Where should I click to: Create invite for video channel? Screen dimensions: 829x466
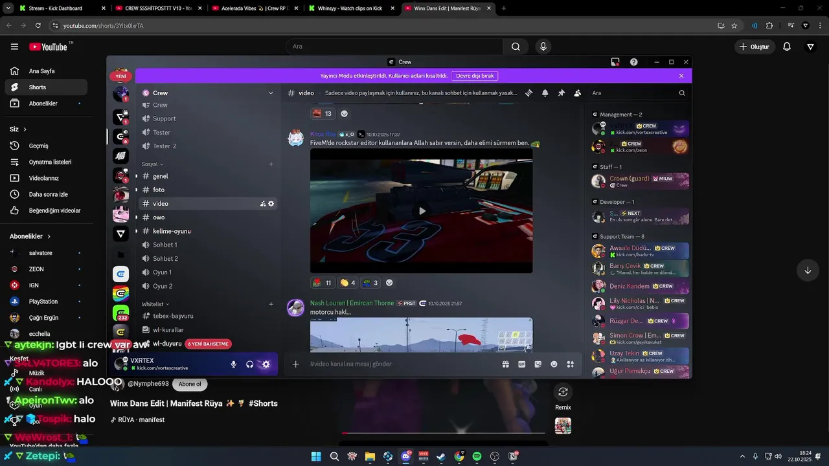click(262, 203)
